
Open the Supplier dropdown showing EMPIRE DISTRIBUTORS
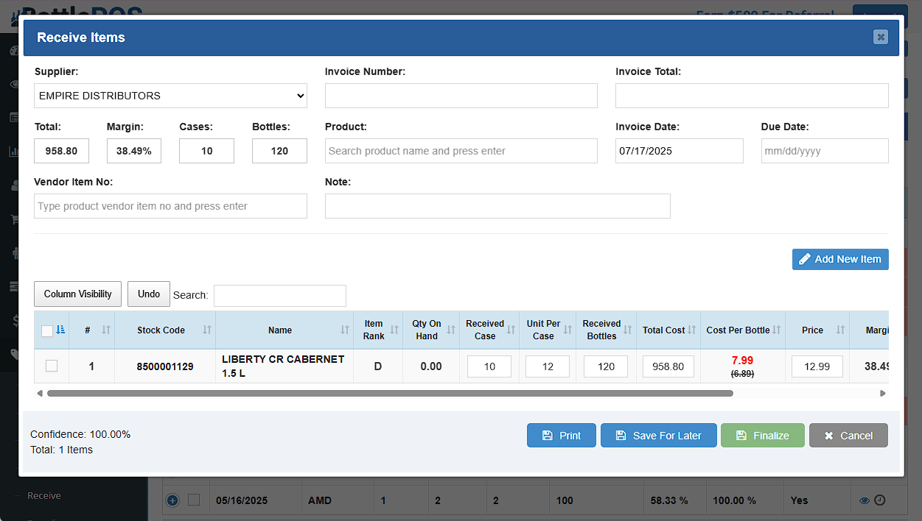pyautogui.click(x=170, y=96)
